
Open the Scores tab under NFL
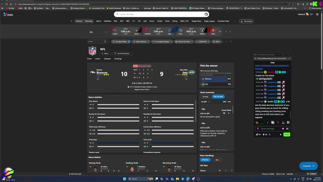[x=98, y=59]
